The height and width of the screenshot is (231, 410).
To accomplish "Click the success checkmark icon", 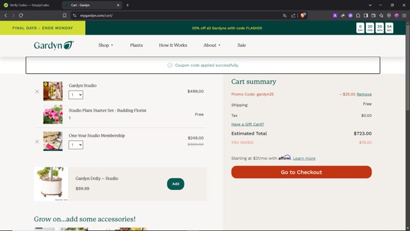I will click(170, 65).
